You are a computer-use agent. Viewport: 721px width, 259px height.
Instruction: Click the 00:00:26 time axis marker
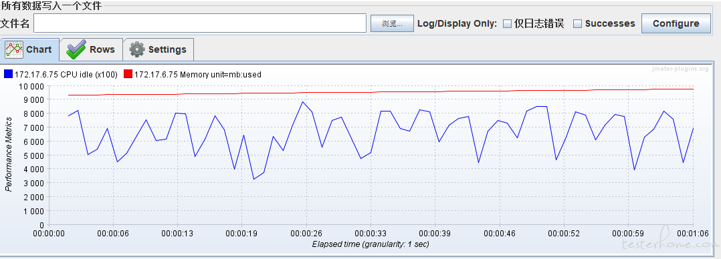tap(306, 233)
